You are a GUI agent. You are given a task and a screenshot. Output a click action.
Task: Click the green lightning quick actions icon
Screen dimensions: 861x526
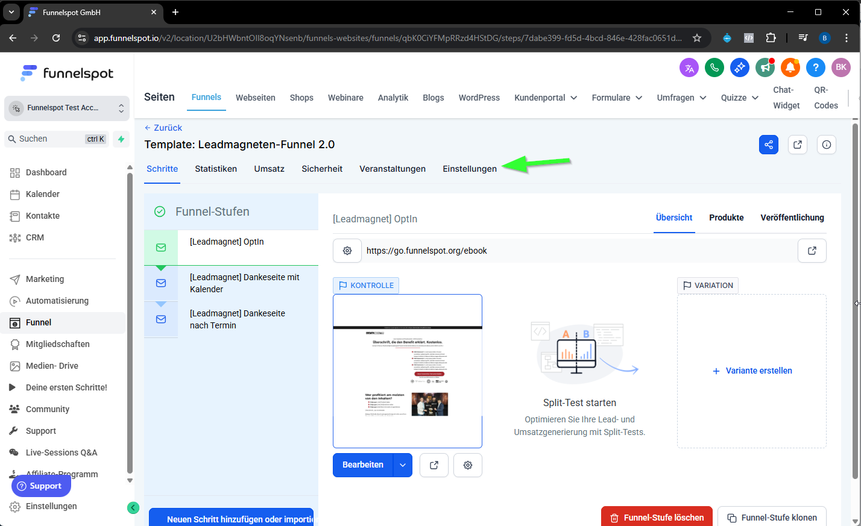[x=121, y=139]
